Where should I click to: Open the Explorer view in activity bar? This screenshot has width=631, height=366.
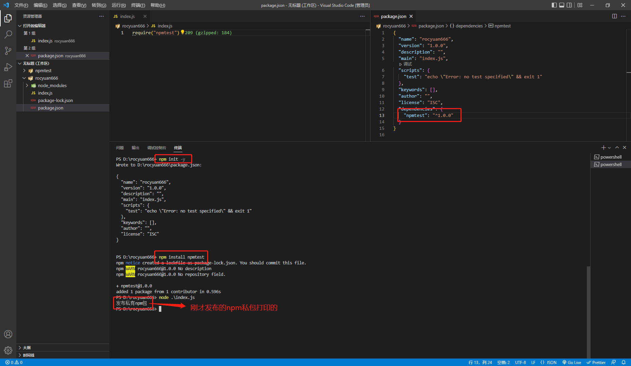point(8,18)
